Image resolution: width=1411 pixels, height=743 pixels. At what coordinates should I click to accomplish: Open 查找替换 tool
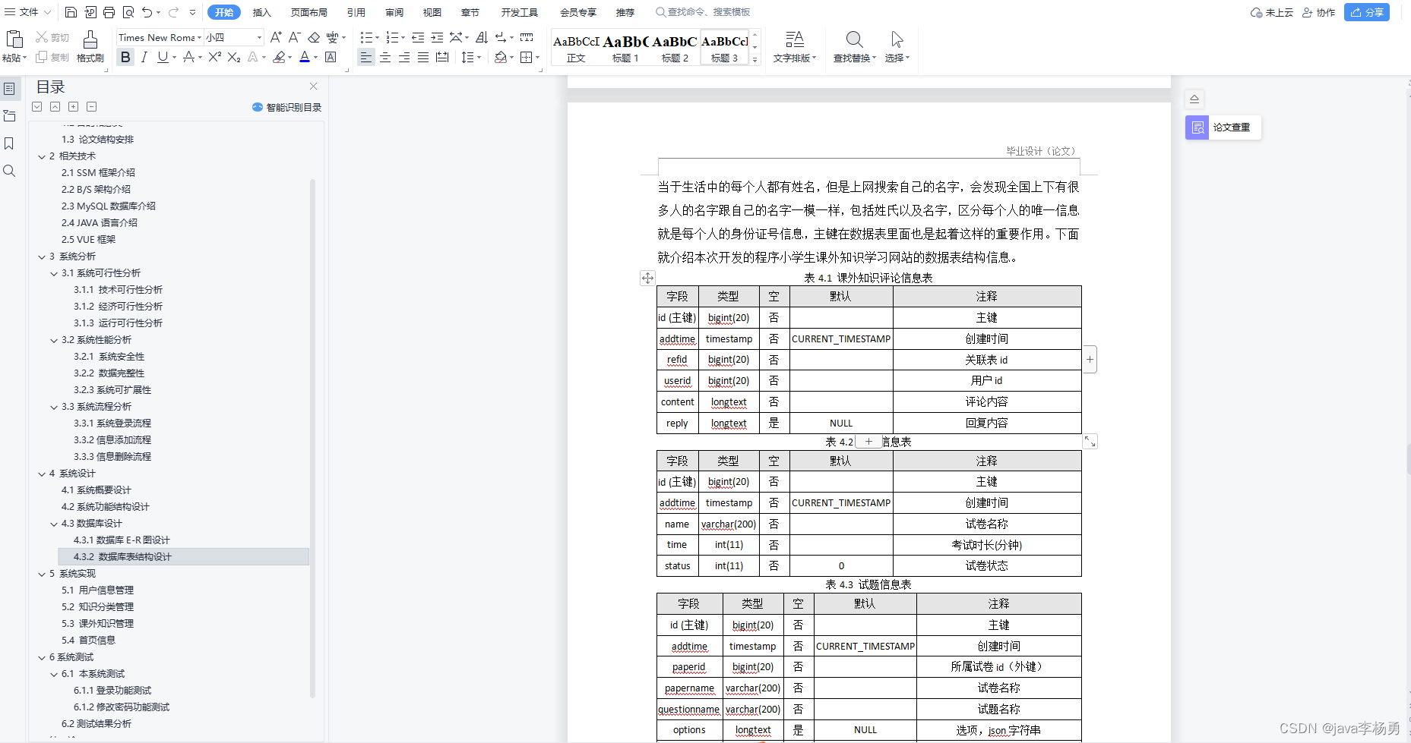coord(855,47)
